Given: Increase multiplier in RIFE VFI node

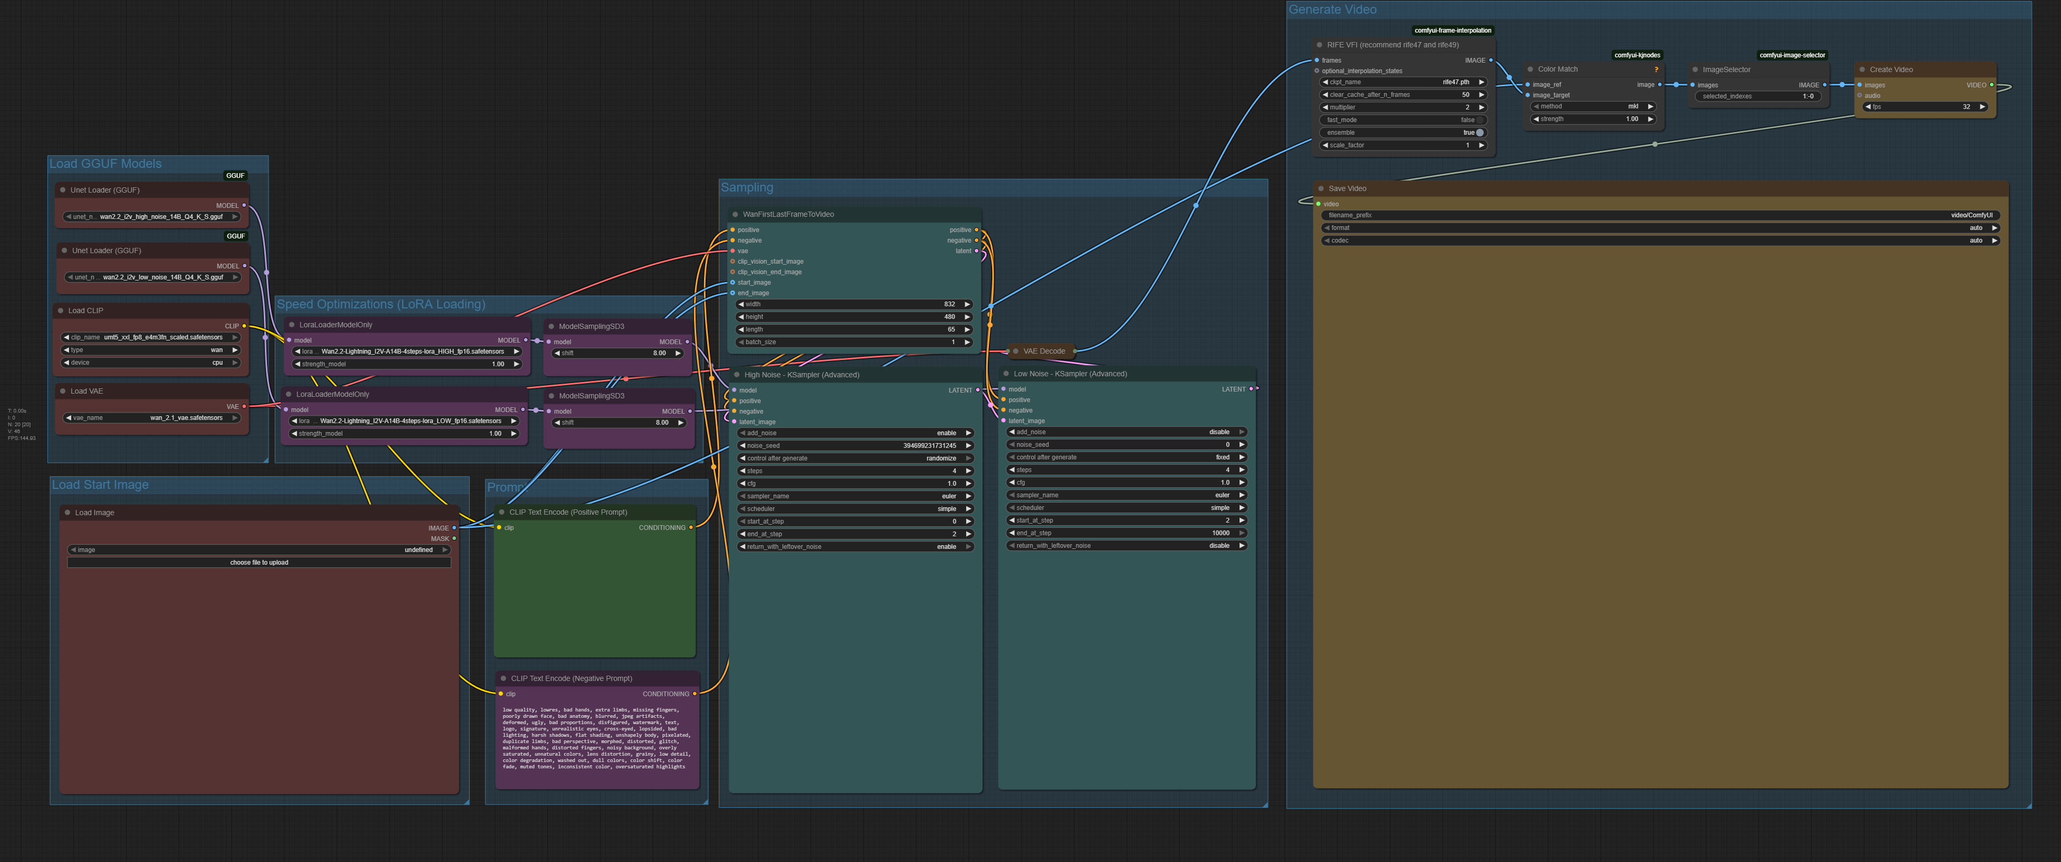Looking at the screenshot, I should coord(1482,107).
